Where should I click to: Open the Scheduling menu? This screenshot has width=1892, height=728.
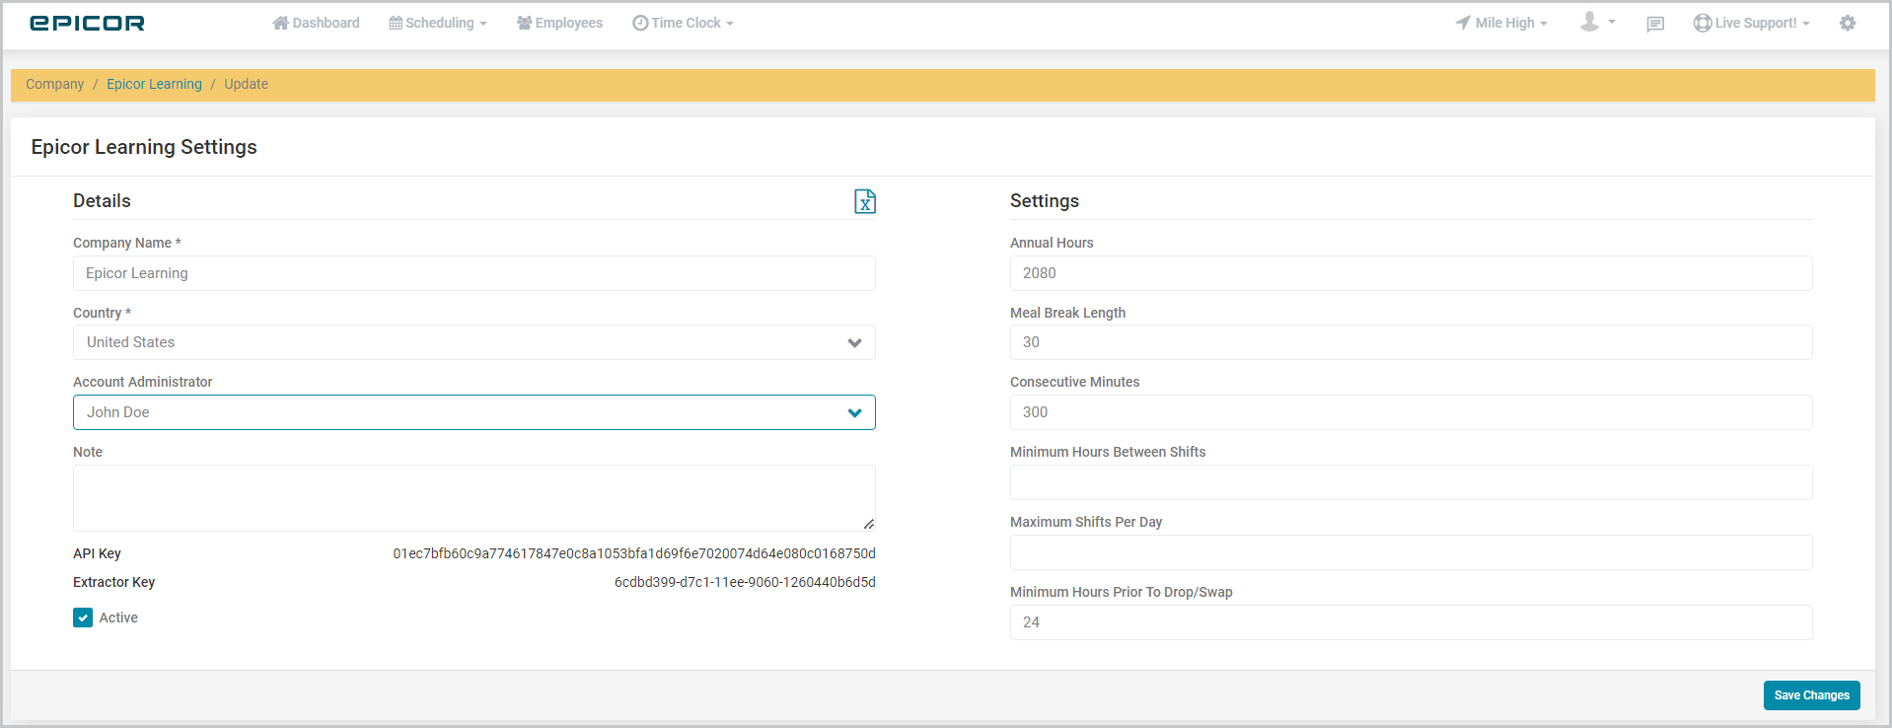point(438,23)
